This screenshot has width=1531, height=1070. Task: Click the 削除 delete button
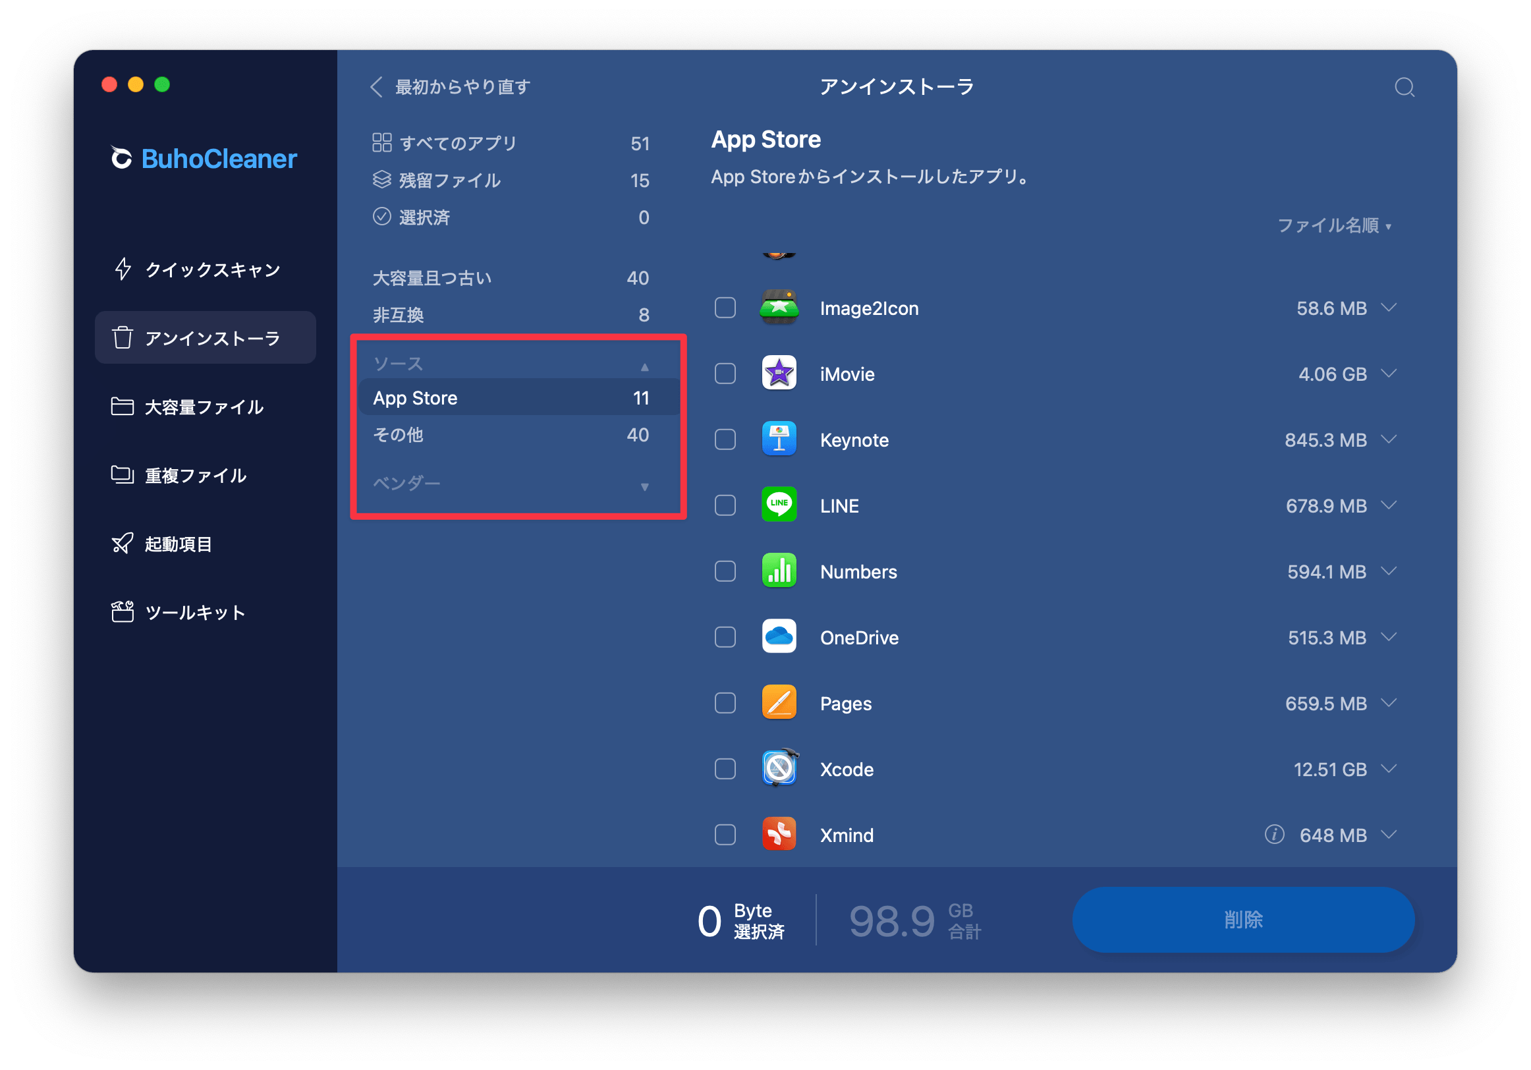[x=1243, y=918]
